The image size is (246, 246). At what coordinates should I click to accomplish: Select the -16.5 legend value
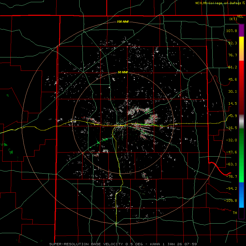232,128
